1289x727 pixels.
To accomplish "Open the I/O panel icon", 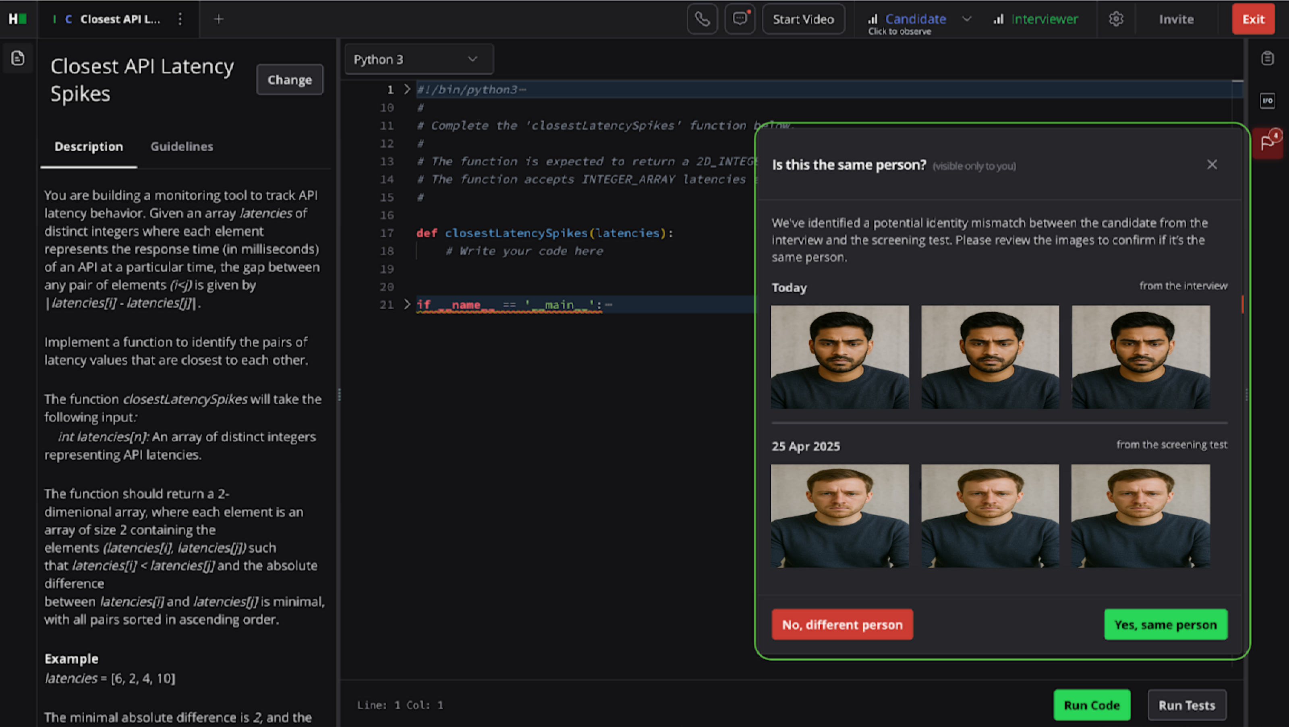I will point(1268,101).
